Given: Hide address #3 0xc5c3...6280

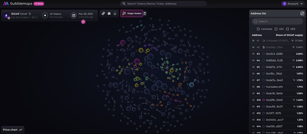Looking at the screenshot, I should (x=254, y=54).
